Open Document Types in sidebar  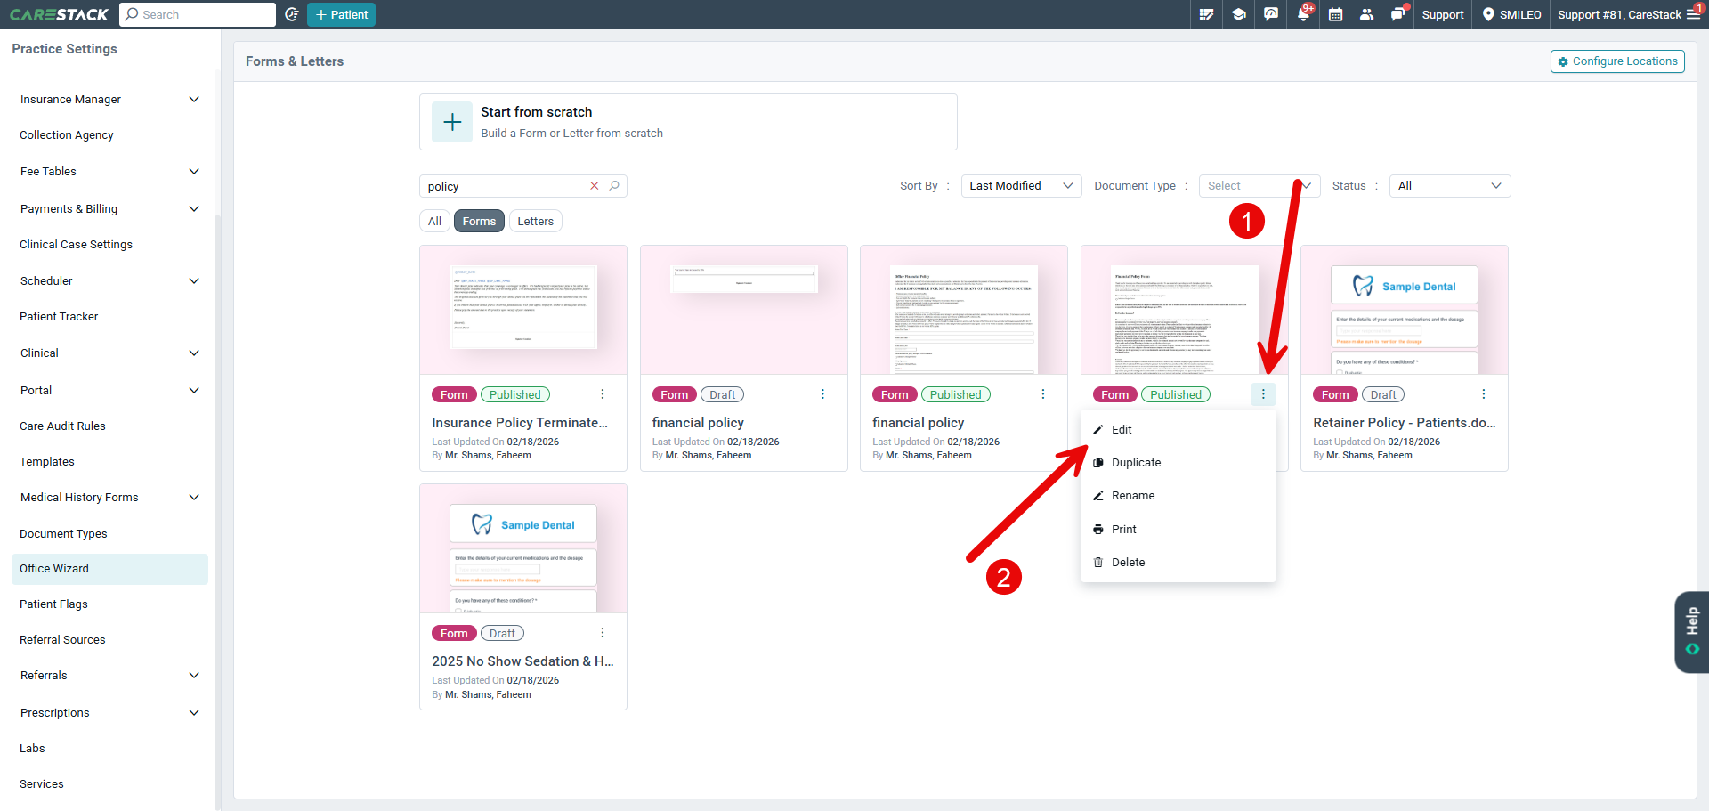coord(63,534)
